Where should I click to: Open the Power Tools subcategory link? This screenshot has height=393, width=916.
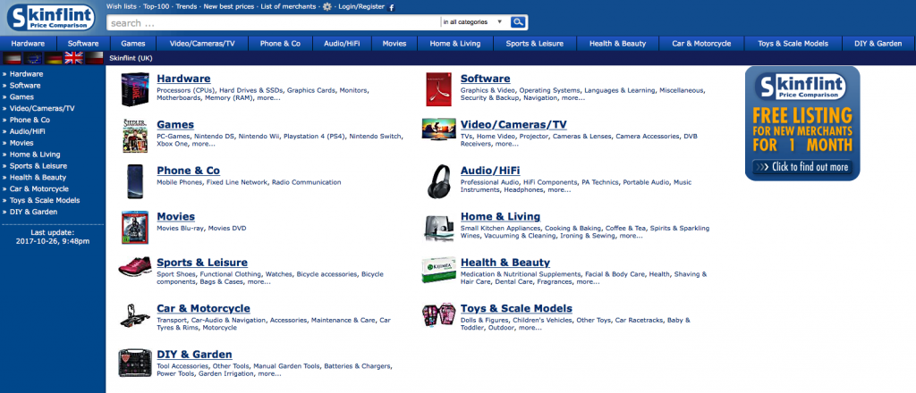point(176,373)
